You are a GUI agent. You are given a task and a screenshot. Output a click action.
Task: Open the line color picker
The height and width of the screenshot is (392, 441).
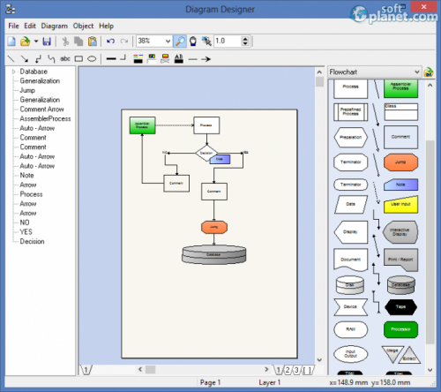click(138, 59)
